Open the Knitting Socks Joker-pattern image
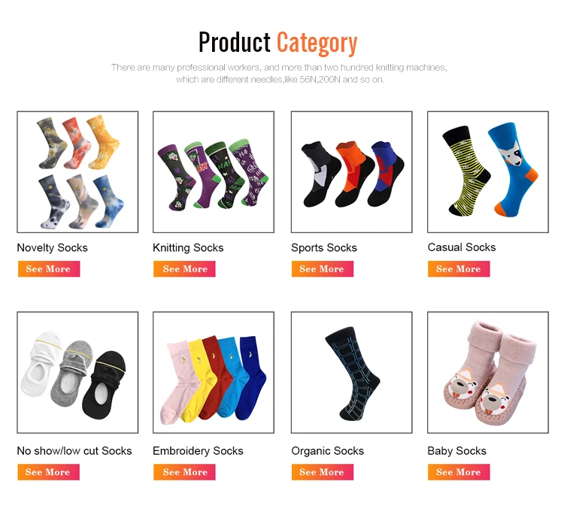 click(214, 172)
